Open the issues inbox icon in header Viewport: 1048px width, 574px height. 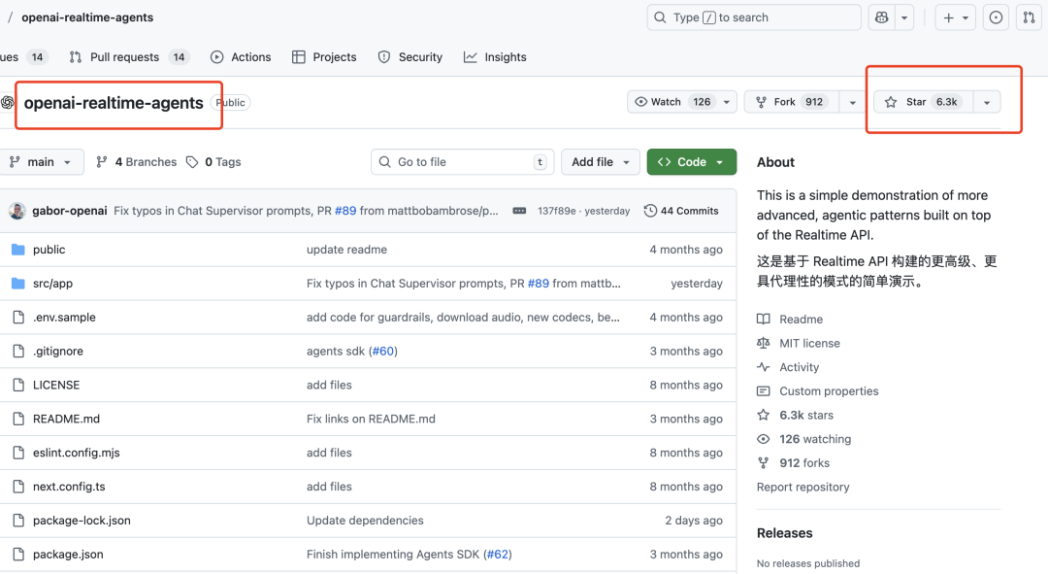click(x=996, y=17)
